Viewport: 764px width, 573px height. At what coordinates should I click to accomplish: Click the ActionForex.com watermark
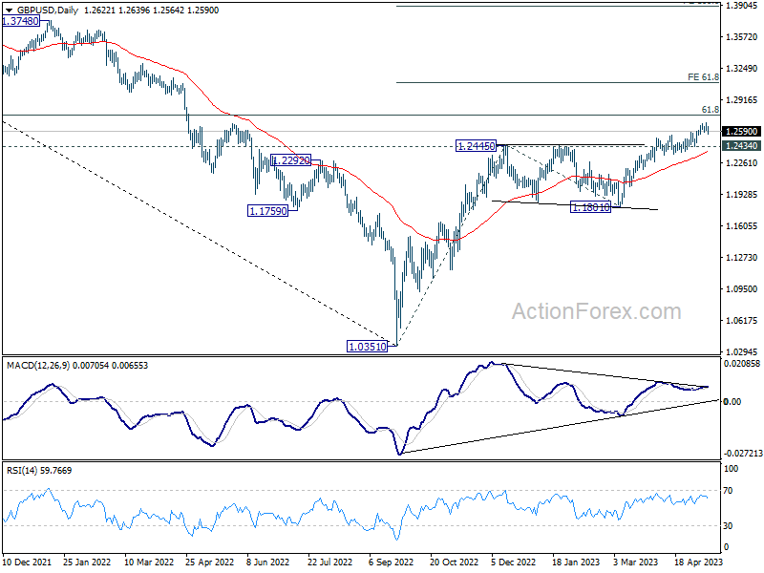pos(596,311)
